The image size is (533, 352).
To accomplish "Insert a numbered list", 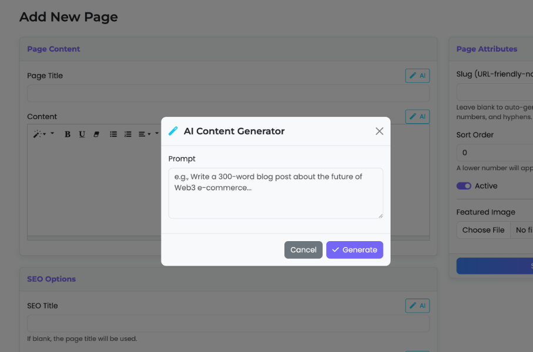I will coord(127,134).
